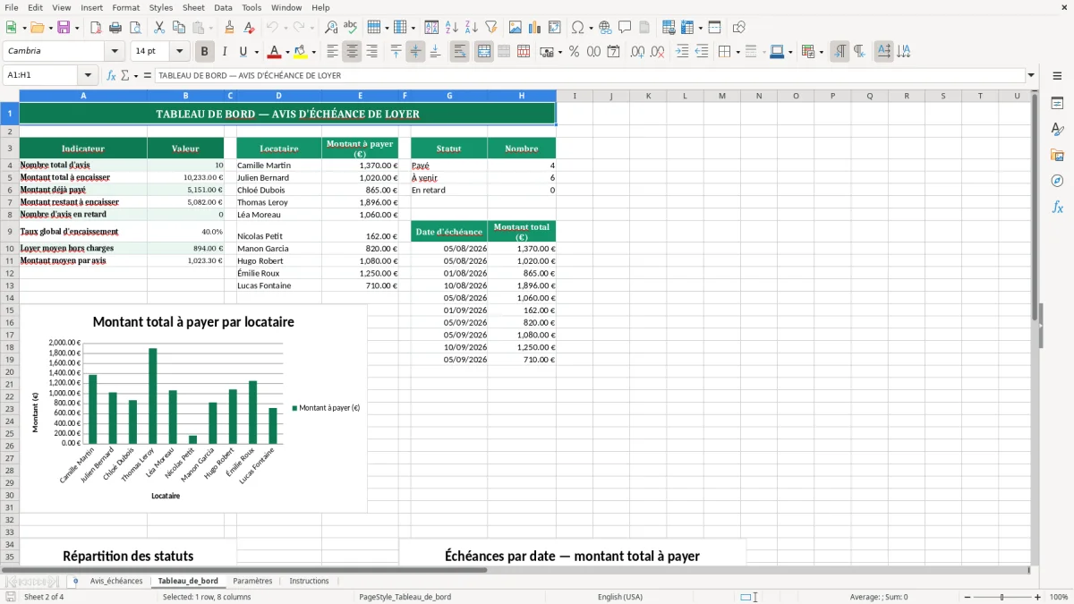Image resolution: width=1074 pixels, height=604 pixels.
Task: Open the font color dropdown arrow
Action: click(x=287, y=52)
